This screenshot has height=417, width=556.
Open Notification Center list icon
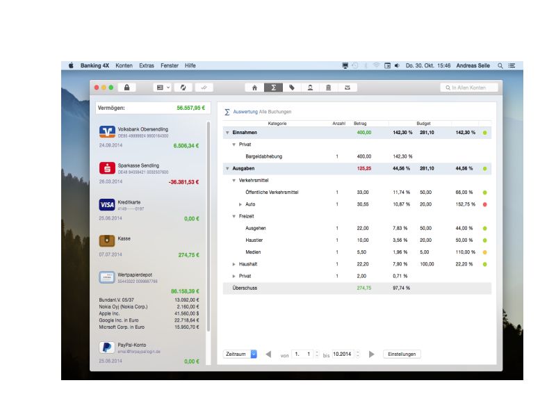click(x=512, y=65)
